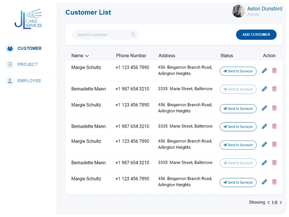Edit Margie Schultz using the pencil icon

(264, 70)
